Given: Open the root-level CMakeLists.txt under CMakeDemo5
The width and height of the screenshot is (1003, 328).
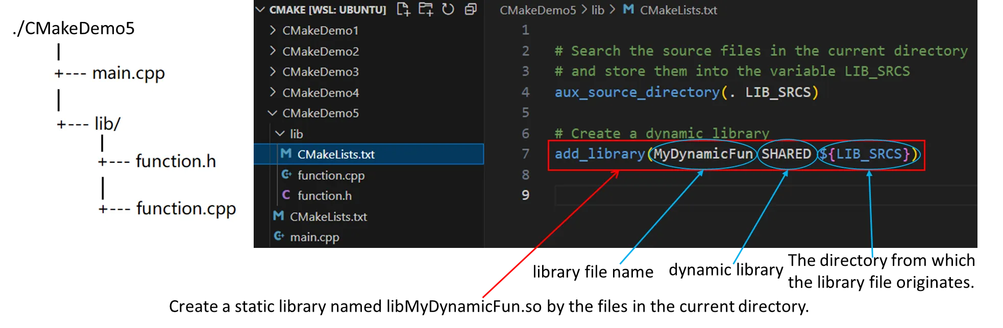Looking at the screenshot, I should pos(328,217).
